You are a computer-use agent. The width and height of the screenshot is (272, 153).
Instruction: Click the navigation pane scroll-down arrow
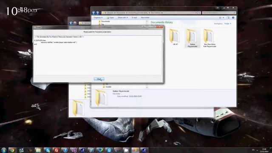(x=147, y=88)
